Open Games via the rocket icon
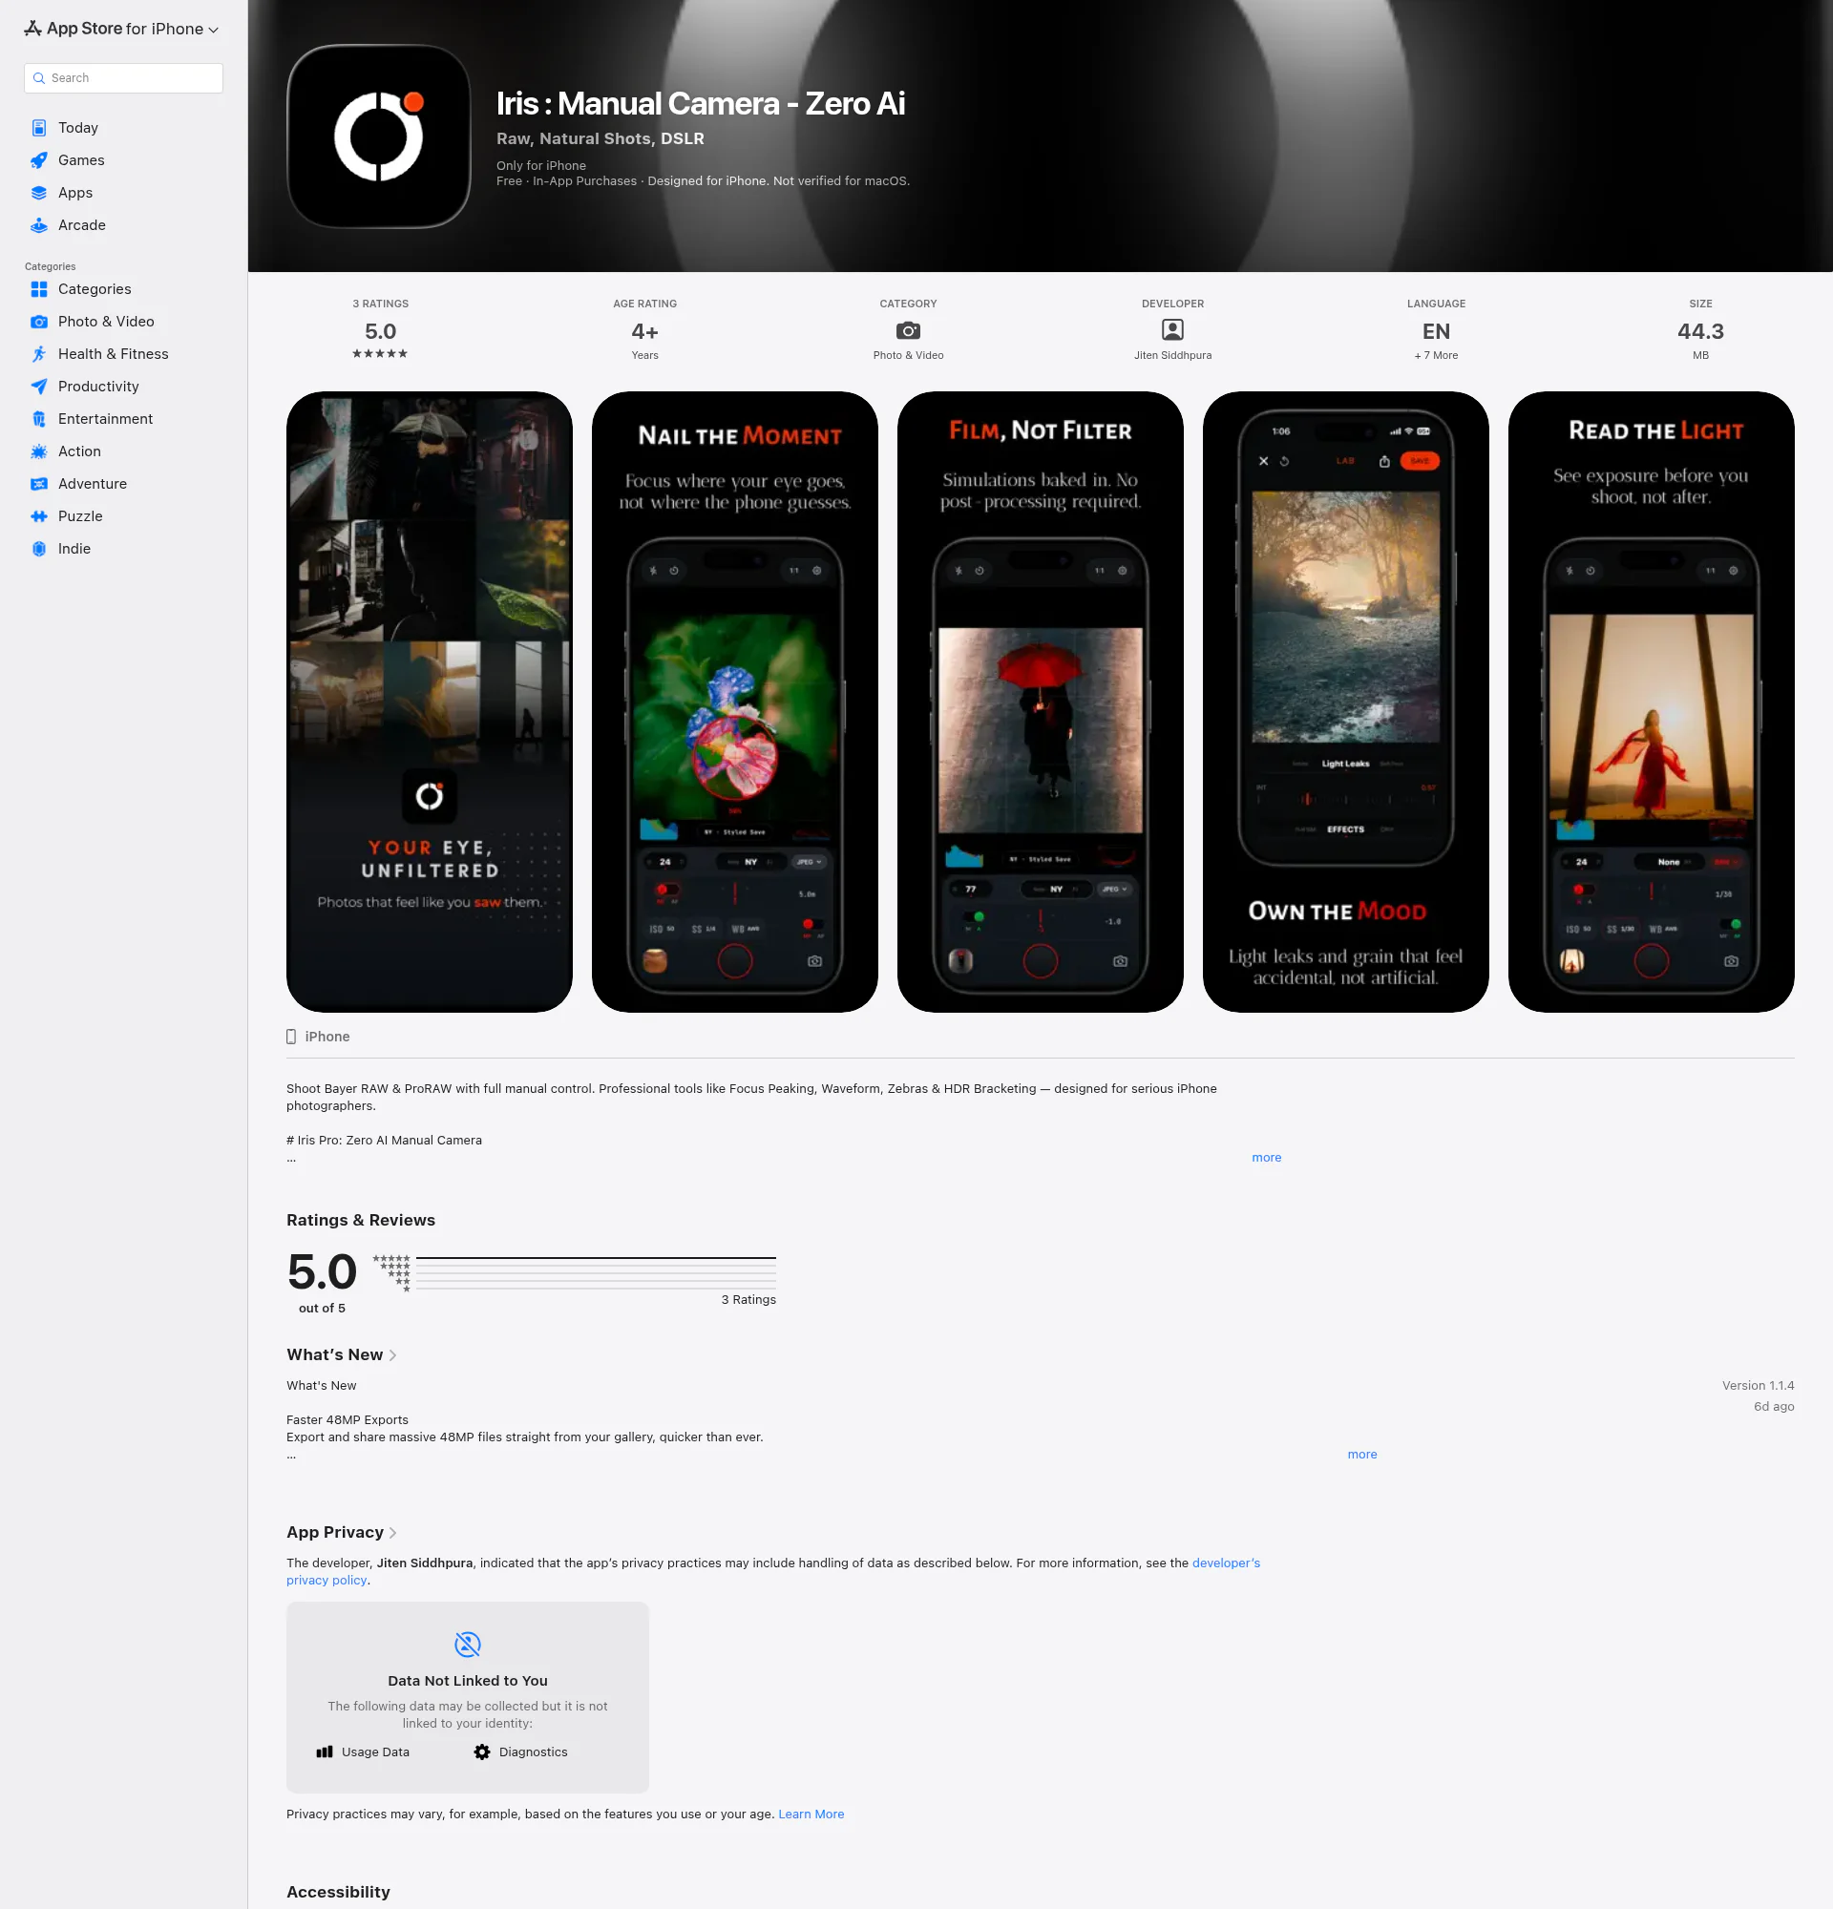Screen dimensions: 1833x1909 [39, 159]
